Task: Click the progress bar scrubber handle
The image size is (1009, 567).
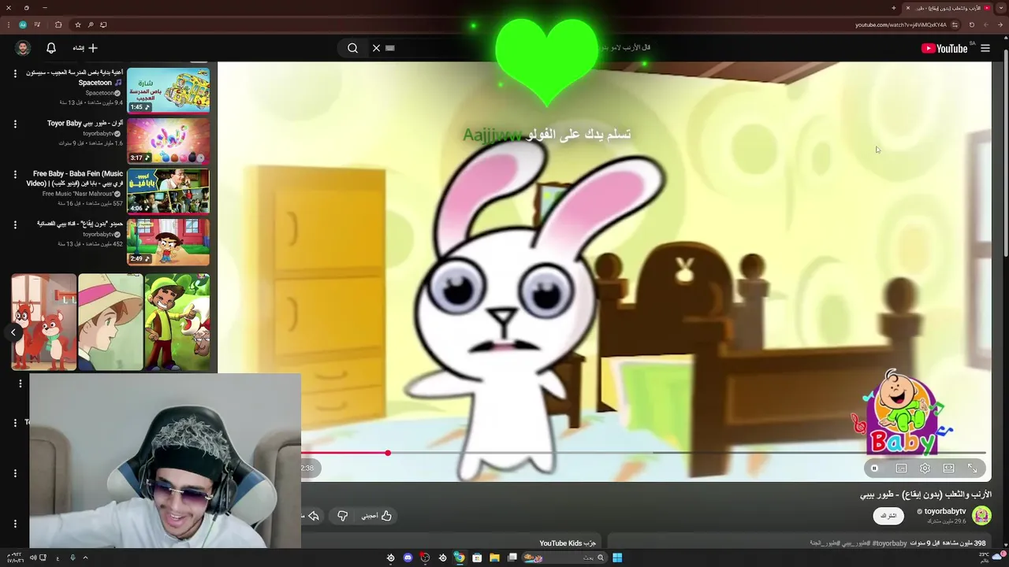Action: (x=388, y=453)
